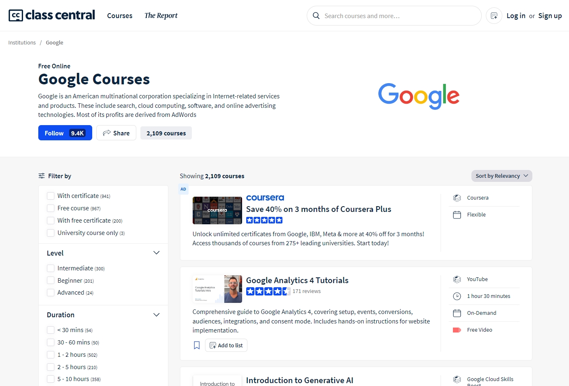
Task: Select University course only checkbox
Action: (51, 233)
